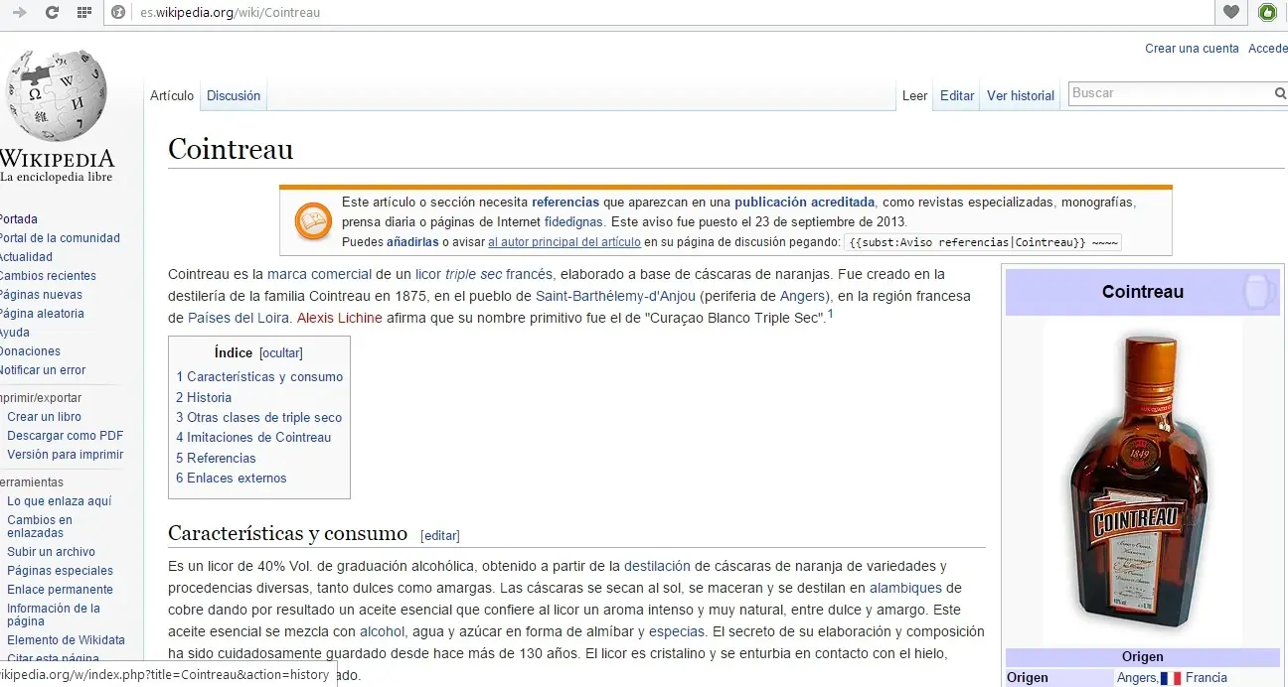Open Información de la página

pos(54,615)
